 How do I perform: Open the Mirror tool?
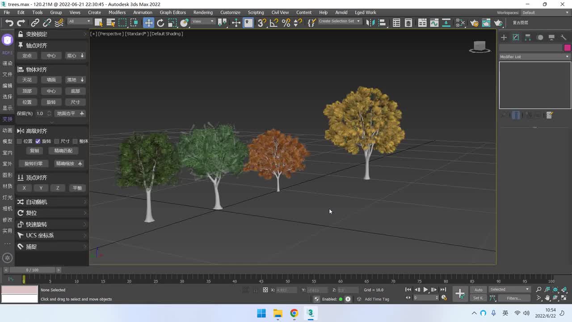pyautogui.click(x=370, y=23)
